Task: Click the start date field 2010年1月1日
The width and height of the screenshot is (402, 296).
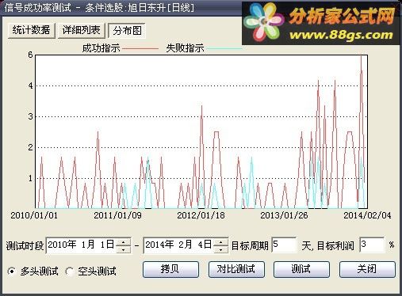Action: (81, 245)
